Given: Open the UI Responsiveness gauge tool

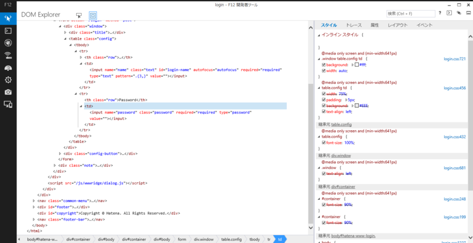Looking at the screenshot, I should click(x=8, y=67).
